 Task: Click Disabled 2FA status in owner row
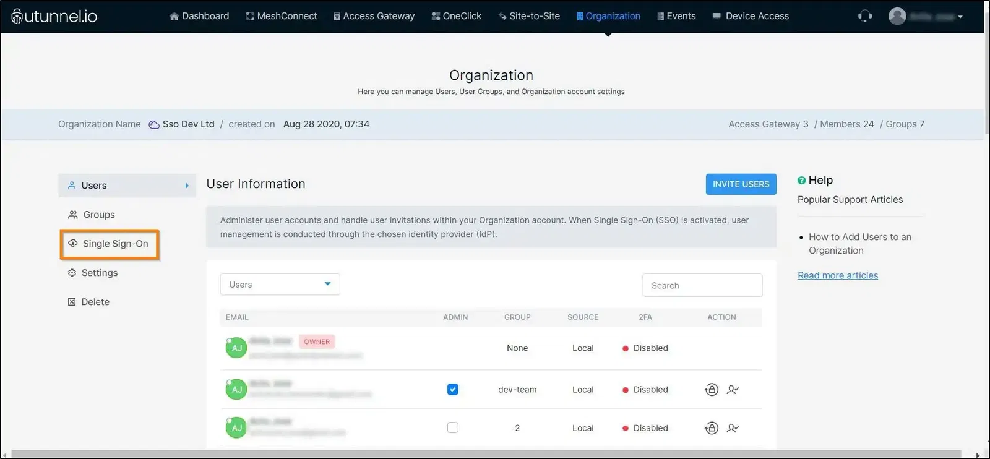click(645, 348)
